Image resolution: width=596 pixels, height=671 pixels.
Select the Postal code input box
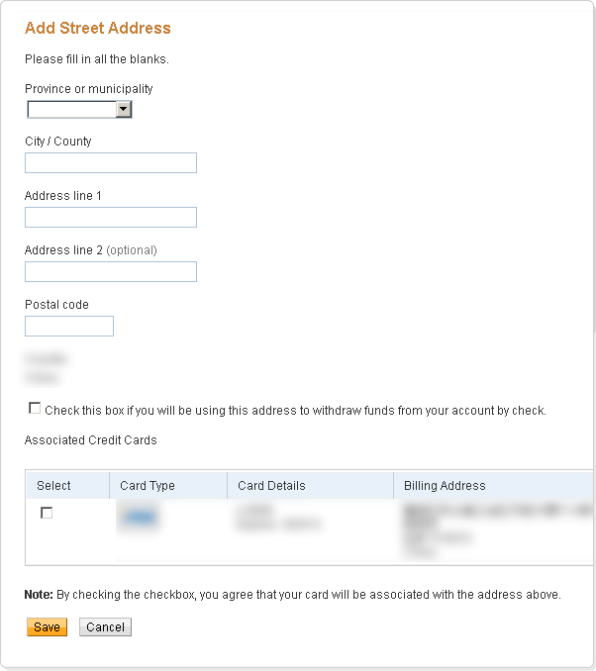(x=69, y=327)
